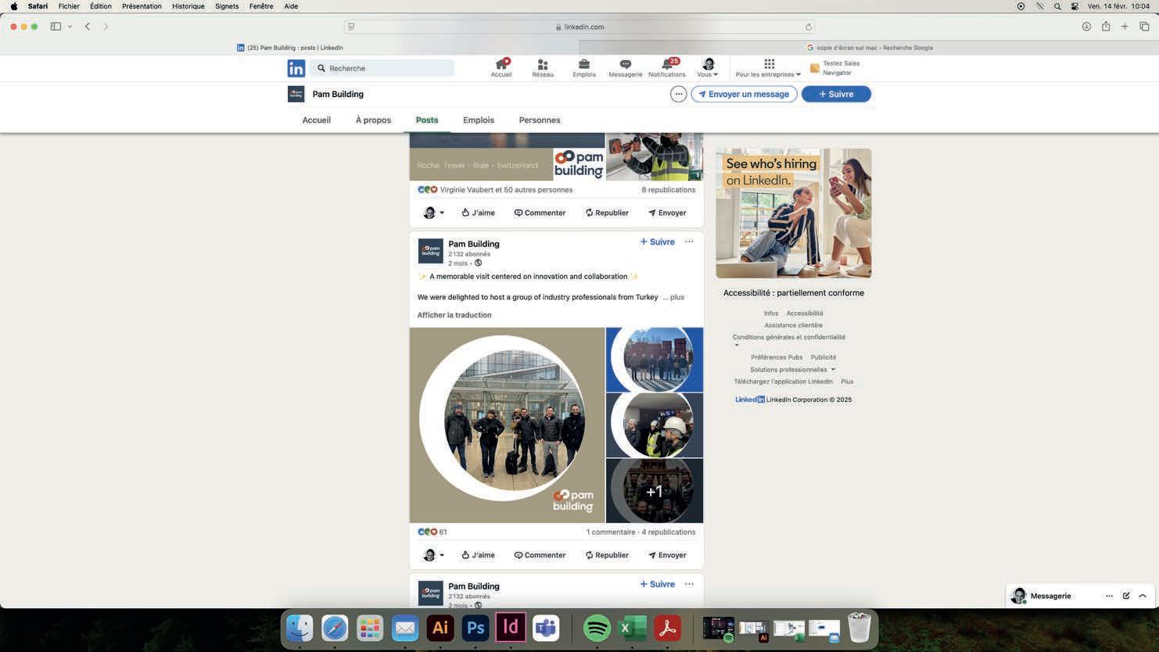
Task: Expand Solutions professionnelles dropdown
Action: pyautogui.click(x=792, y=370)
